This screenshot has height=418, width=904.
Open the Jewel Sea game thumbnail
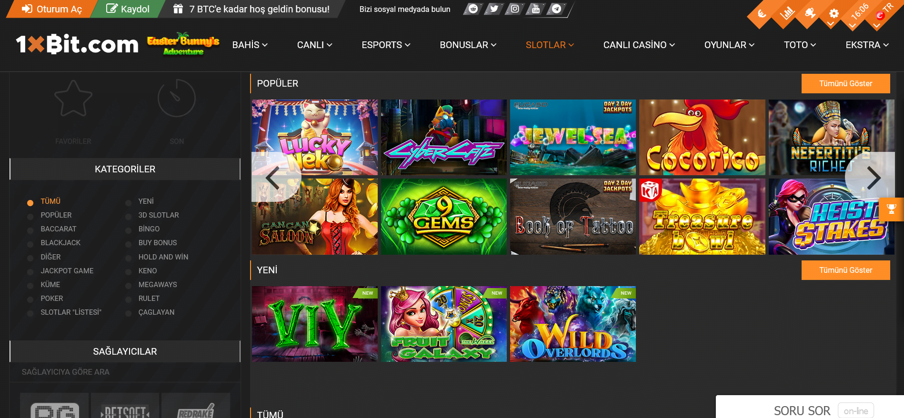coord(573,137)
